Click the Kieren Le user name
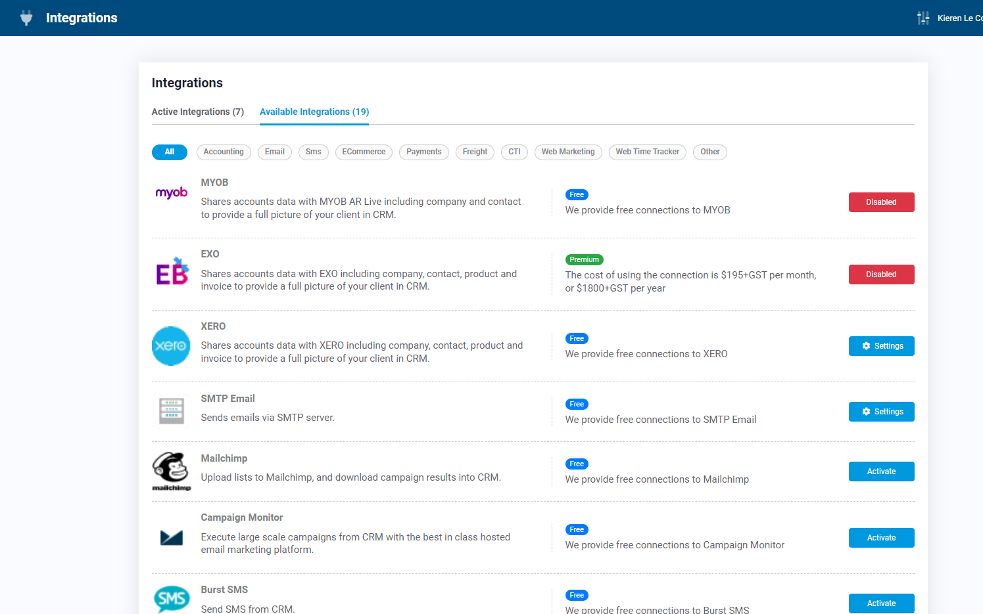Image resolution: width=983 pixels, height=614 pixels. coord(960,18)
